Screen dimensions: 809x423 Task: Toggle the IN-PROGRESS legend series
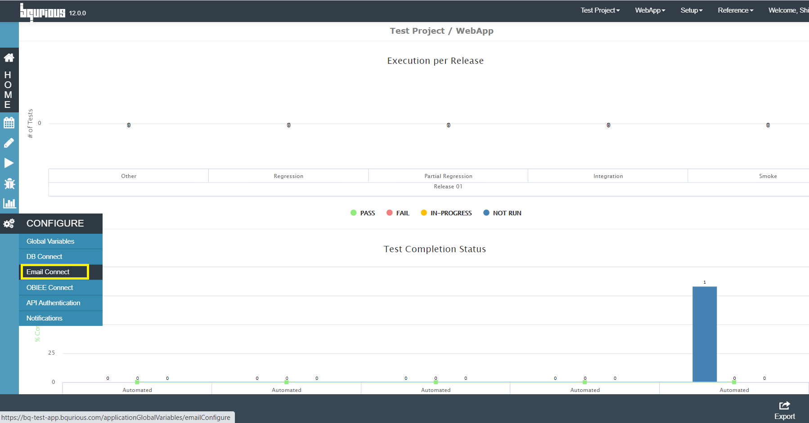pyautogui.click(x=446, y=213)
